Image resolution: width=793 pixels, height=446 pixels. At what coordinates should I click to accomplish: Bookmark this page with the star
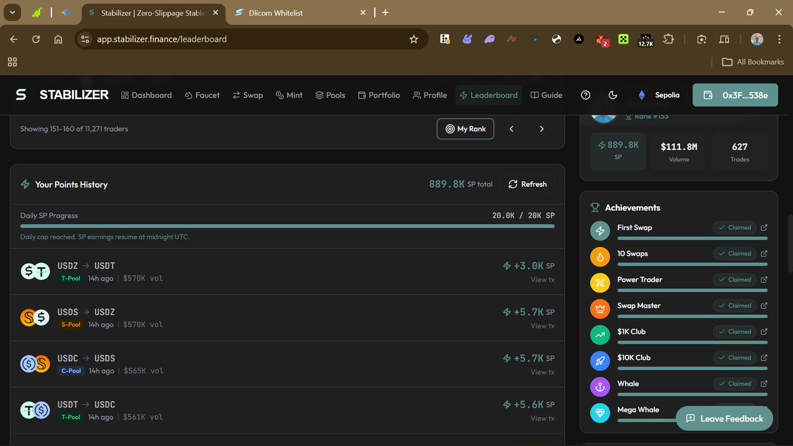(414, 39)
